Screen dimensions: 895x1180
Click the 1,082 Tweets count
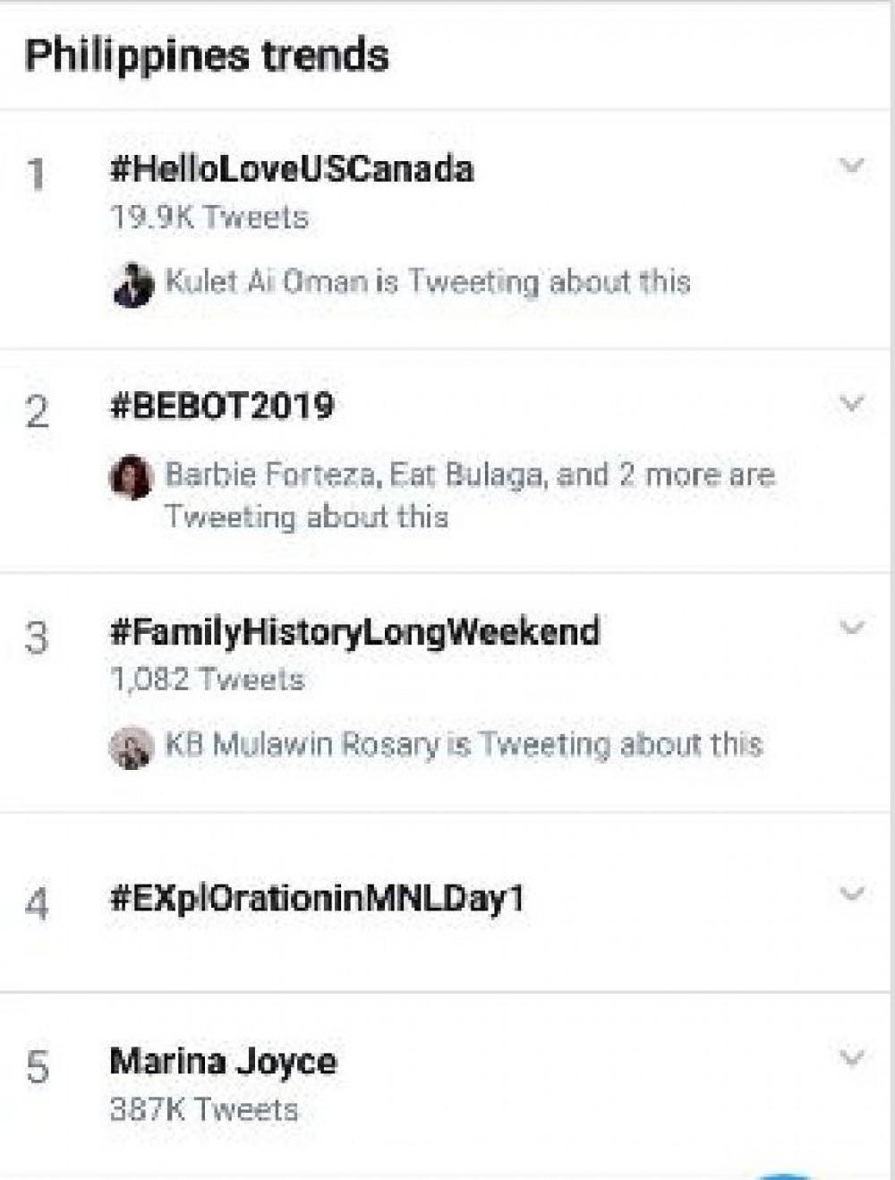tap(207, 680)
